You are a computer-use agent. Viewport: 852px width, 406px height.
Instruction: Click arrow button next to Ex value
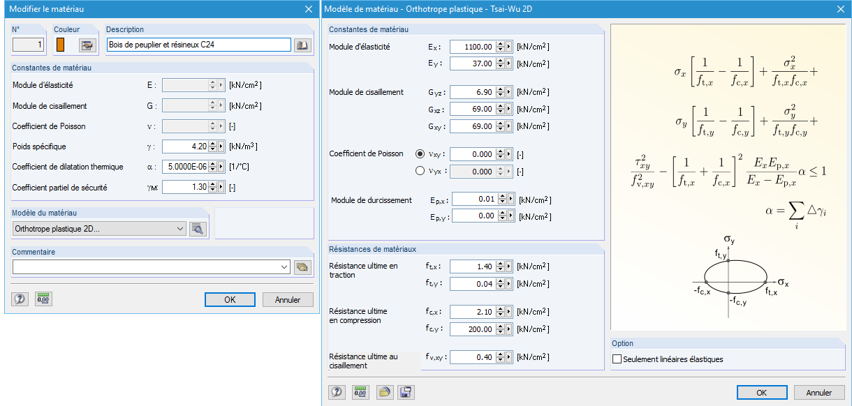509,47
